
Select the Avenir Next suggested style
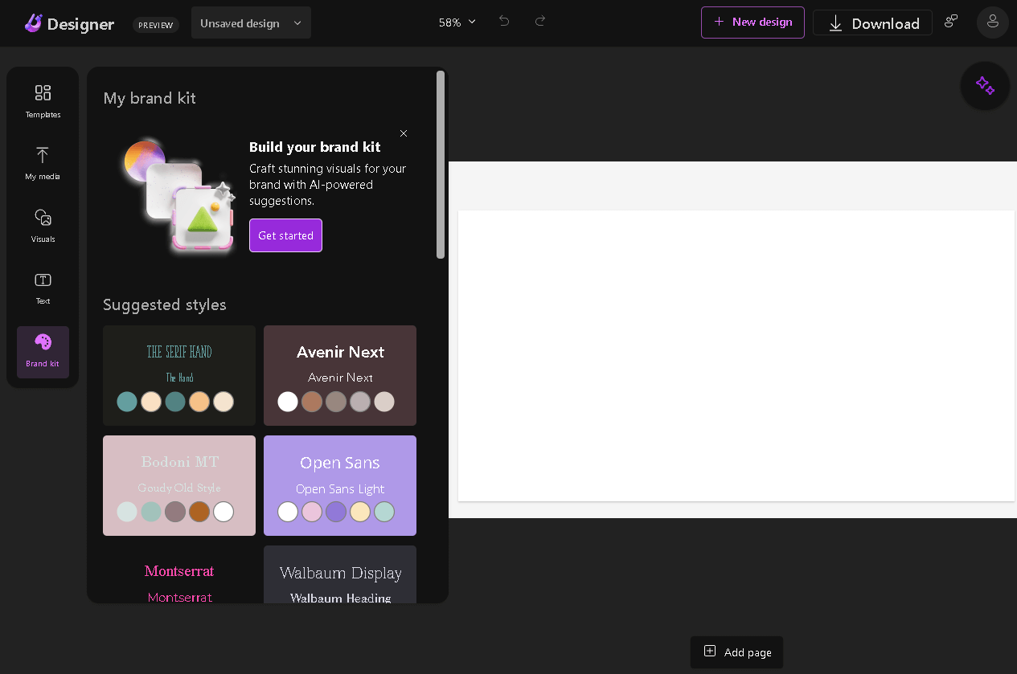(x=340, y=375)
